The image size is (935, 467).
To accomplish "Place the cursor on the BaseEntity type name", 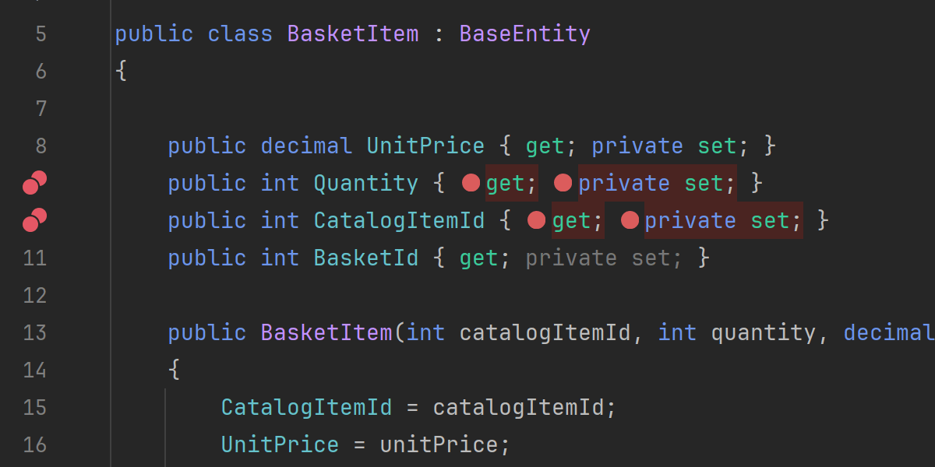I will pos(524,33).
